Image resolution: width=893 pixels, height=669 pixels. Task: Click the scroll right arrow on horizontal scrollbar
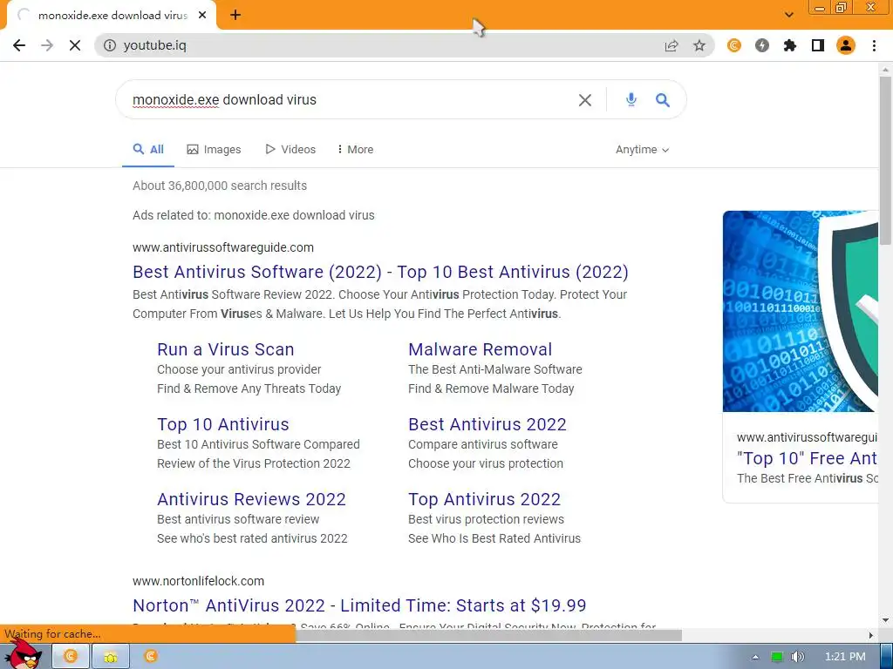click(871, 635)
